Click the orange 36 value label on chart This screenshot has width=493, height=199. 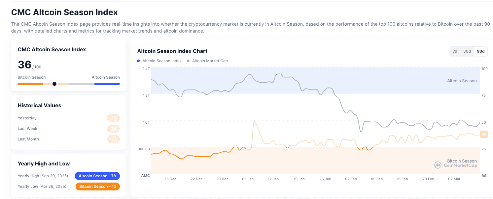tap(484, 134)
